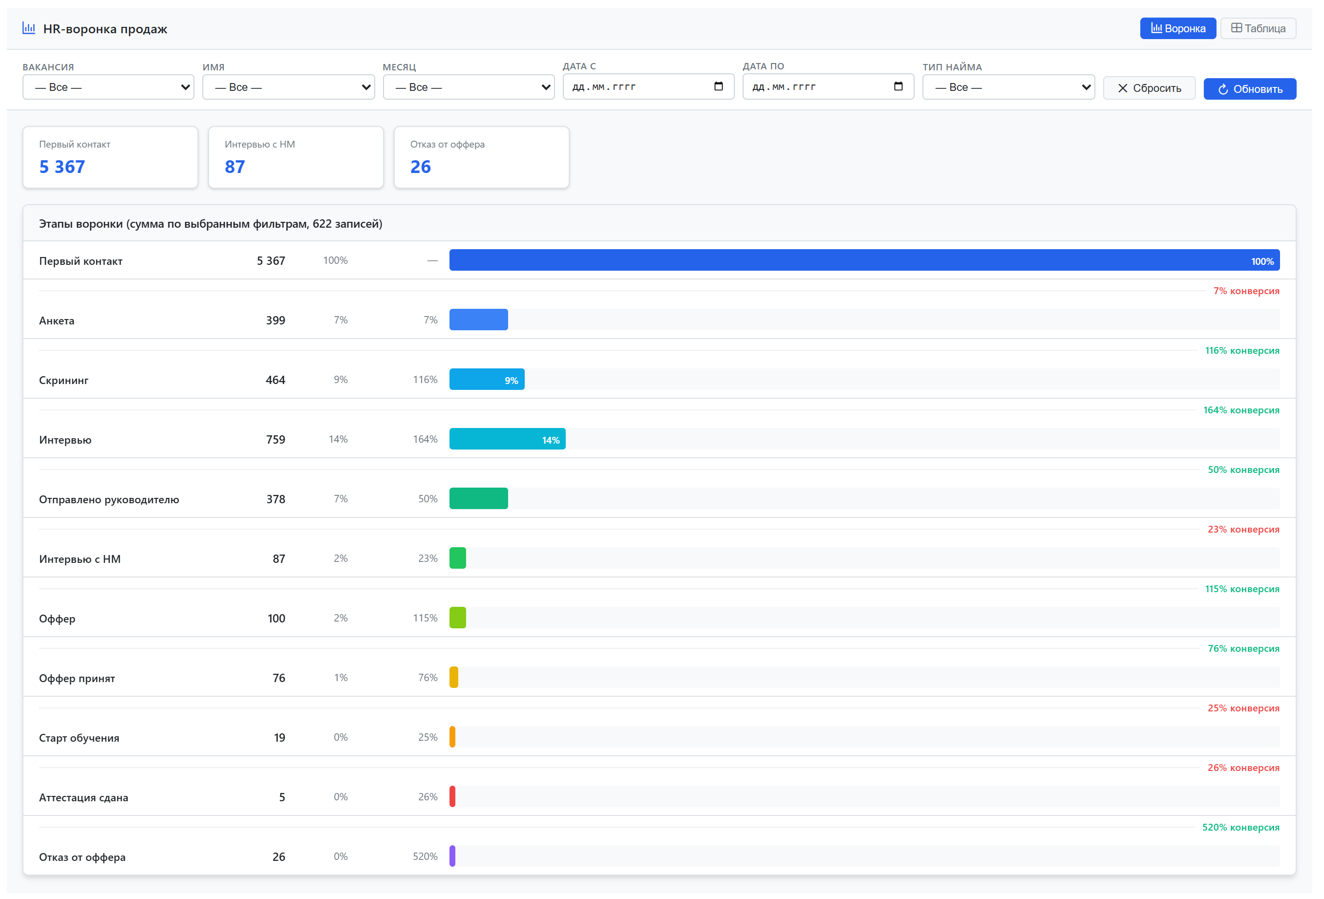Click the Оффер принят stage label
This screenshot has width=1324, height=899.
point(77,679)
